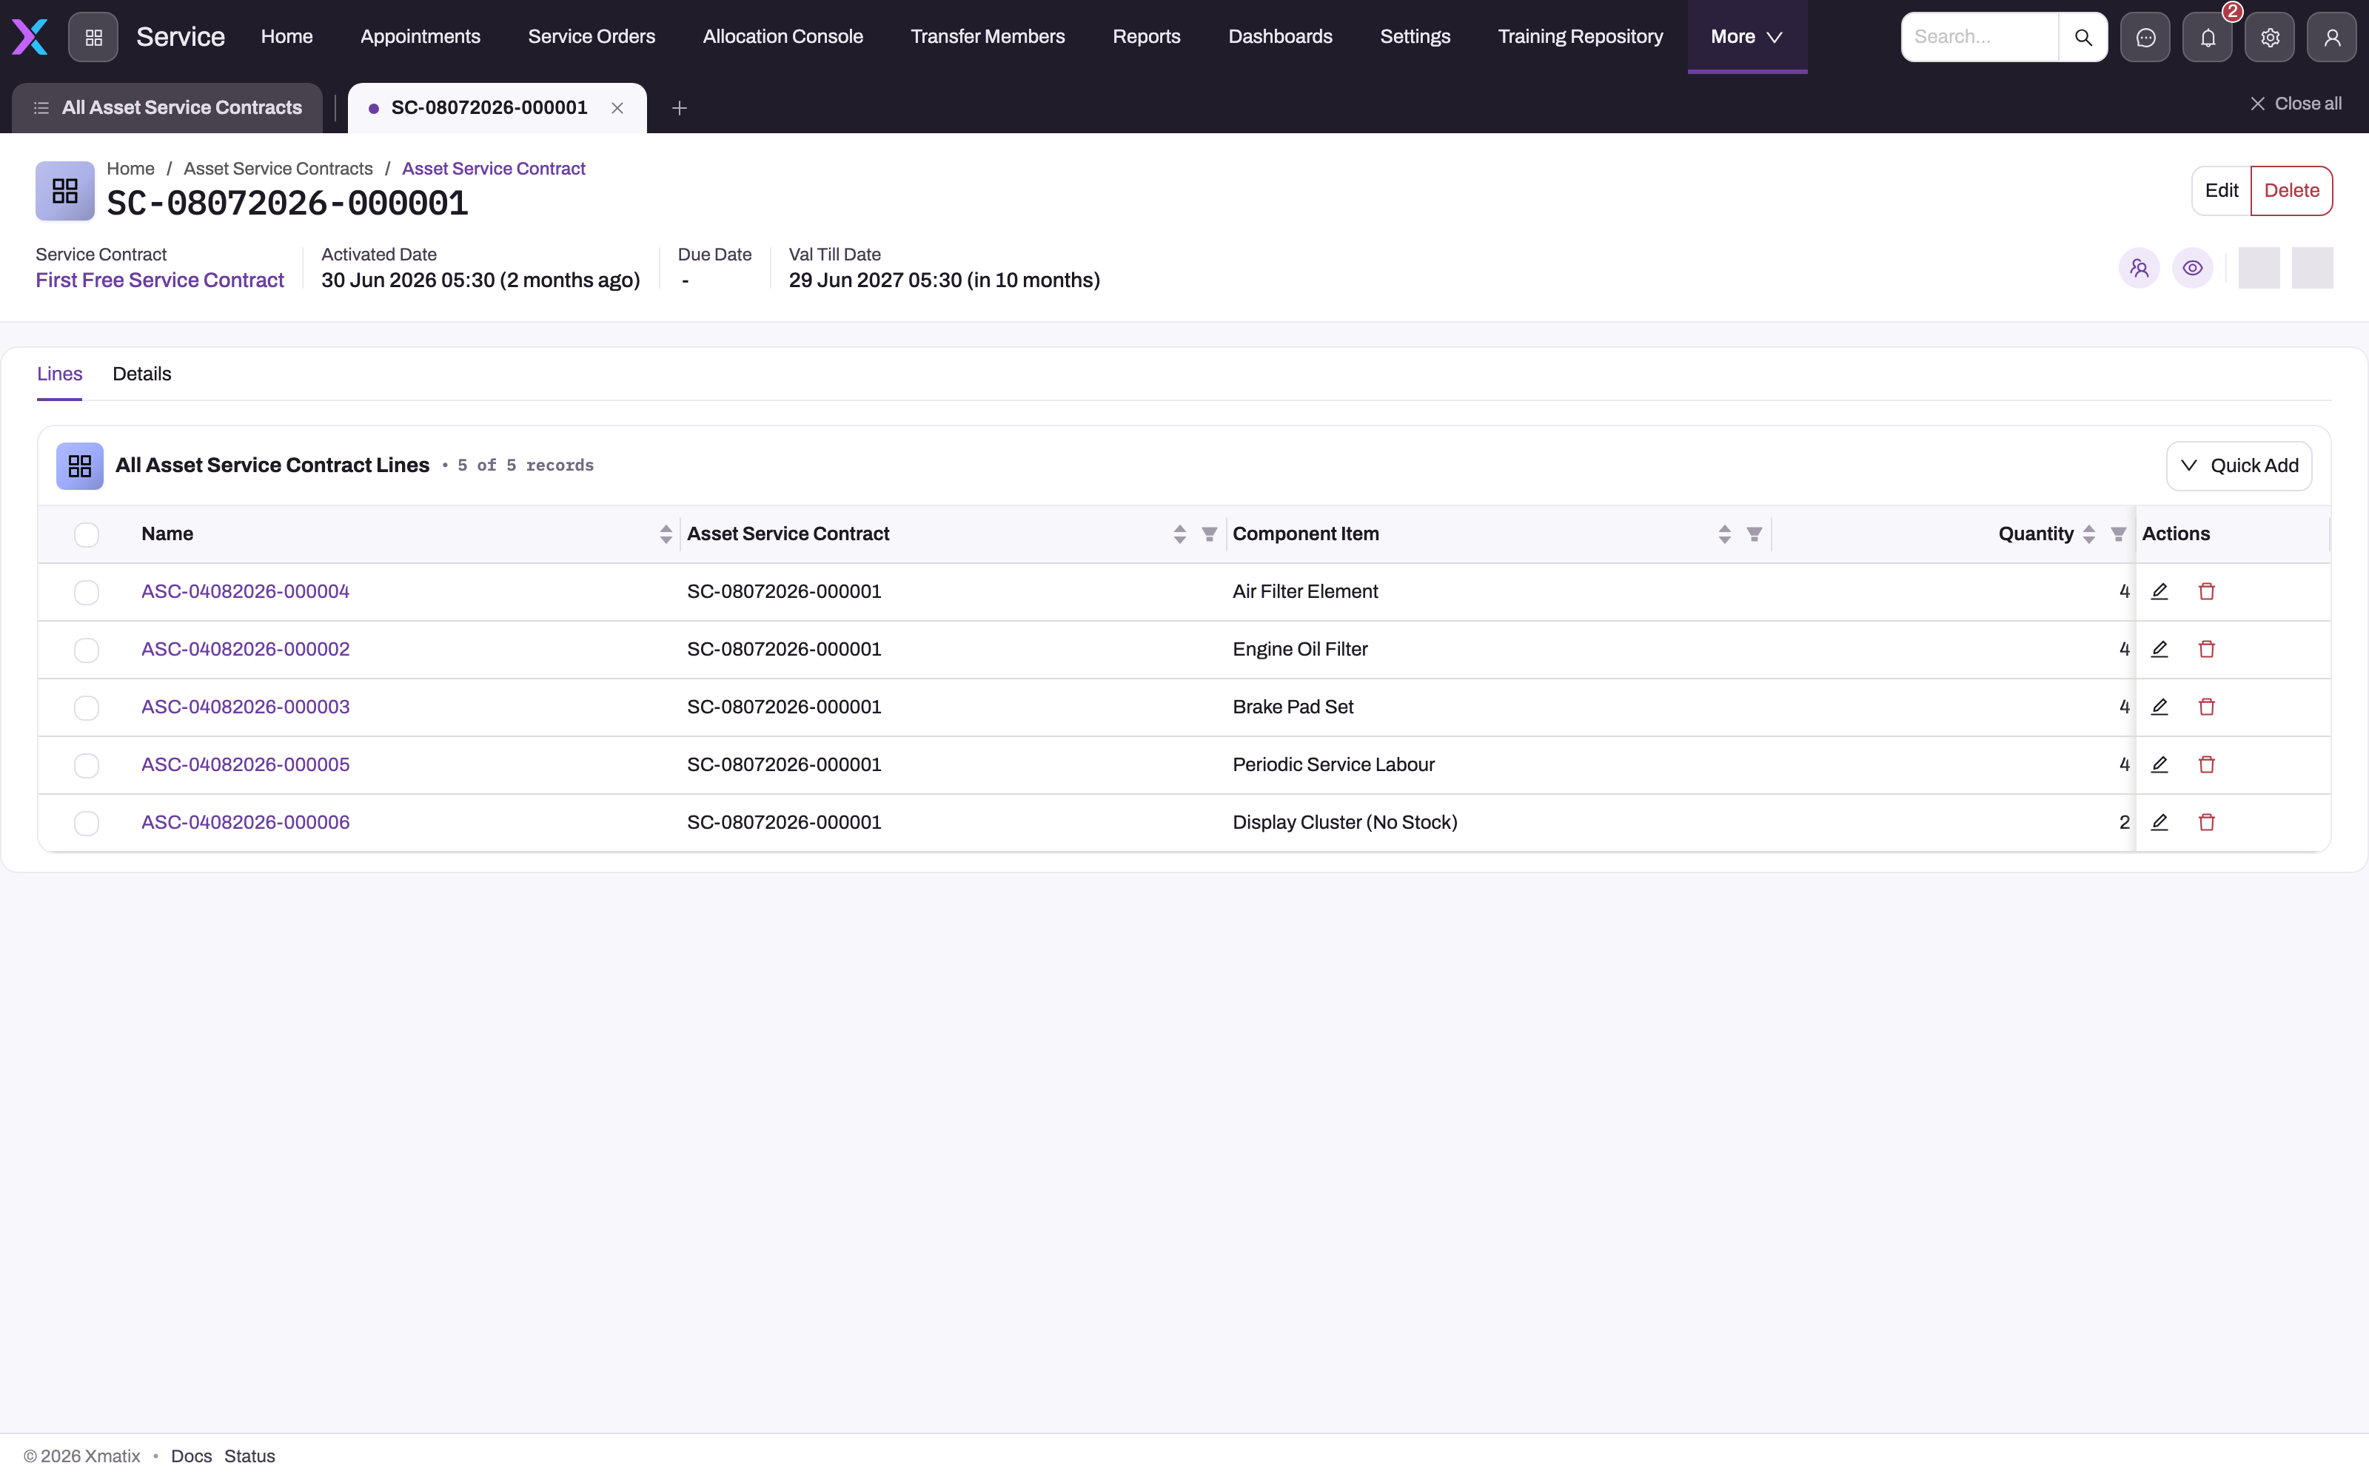The image size is (2369, 1480).
Task: Click the plus icon to add new tab
Action: pos(680,108)
